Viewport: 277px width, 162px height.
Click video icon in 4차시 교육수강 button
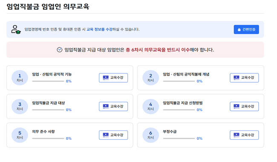coord(237,106)
